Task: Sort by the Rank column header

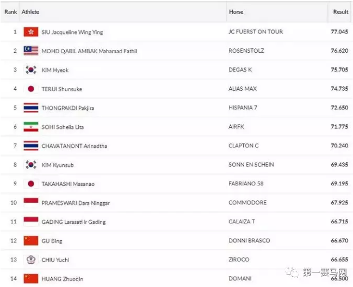Action: coord(10,12)
